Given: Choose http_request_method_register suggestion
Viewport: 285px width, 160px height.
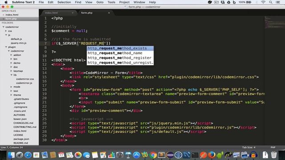Looking at the screenshot, I should [x=120, y=58].
